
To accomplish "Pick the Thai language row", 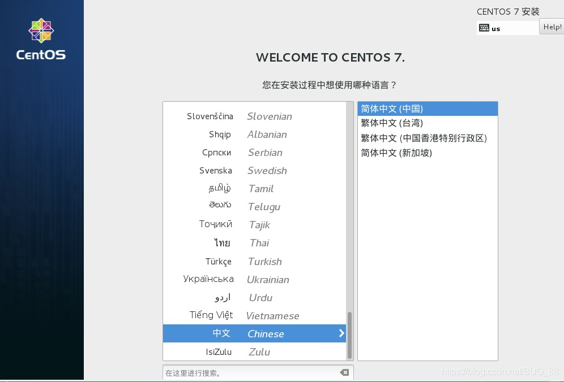I will tap(254, 243).
